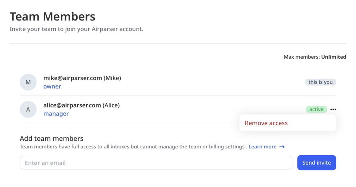
Task: Click Alice's "A" avatar circle
Action: [x=28, y=110]
